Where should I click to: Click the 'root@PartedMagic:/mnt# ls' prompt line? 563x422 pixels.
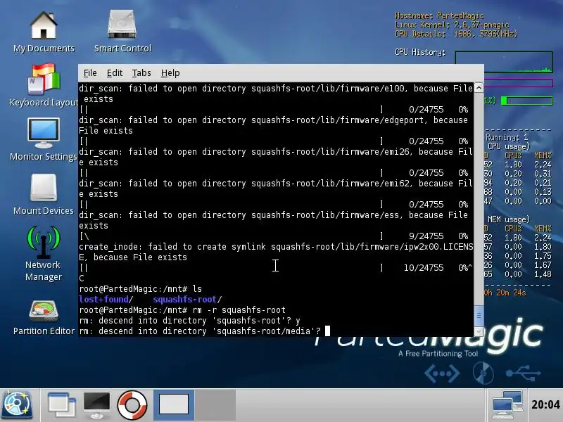pyautogui.click(x=140, y=289)
